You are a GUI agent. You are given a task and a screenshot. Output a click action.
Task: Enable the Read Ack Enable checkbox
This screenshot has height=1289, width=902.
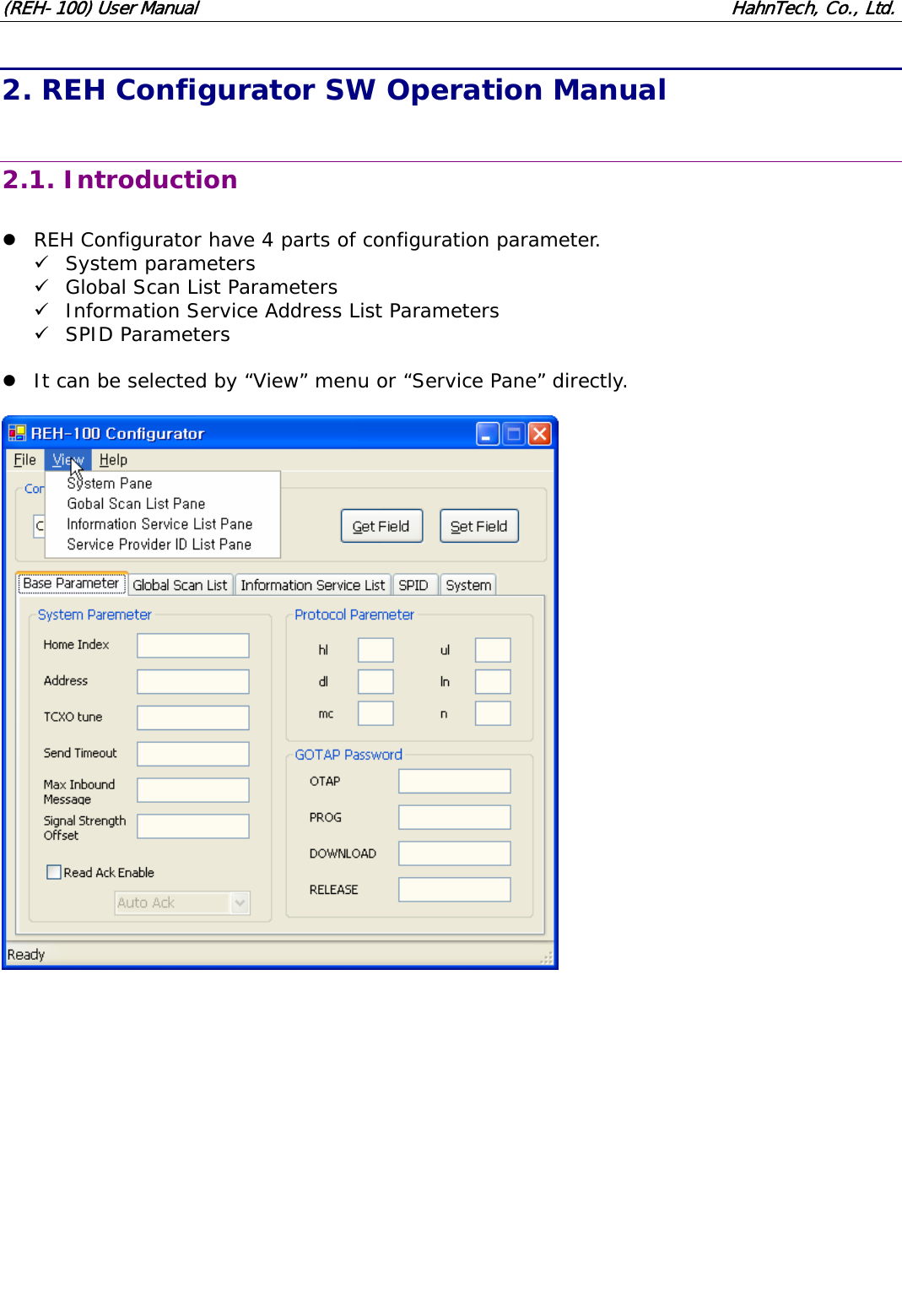point(54,871)
